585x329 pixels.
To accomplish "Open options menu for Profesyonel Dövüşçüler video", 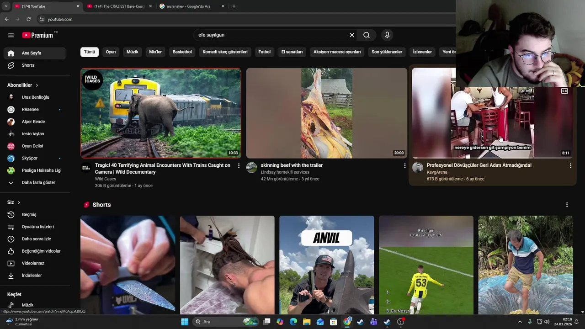I will [570, 166].
